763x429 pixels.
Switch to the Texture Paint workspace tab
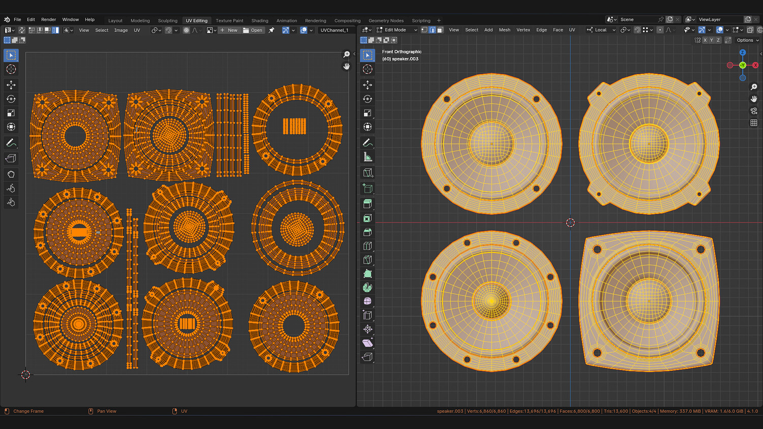[229, 21]
